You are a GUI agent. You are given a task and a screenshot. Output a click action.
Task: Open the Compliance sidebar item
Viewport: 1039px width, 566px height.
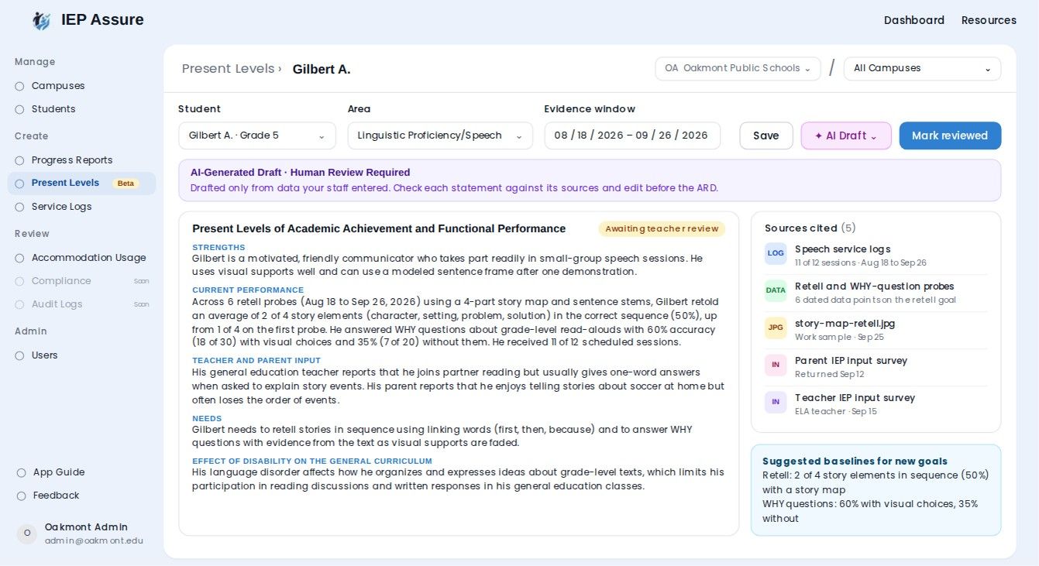point(81,281)
